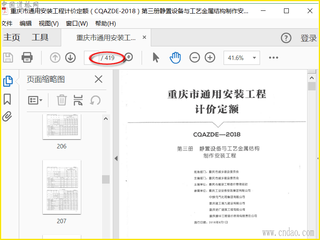Switch to the 主页 tab
This screenshot has height=240, width=320.
12,38
